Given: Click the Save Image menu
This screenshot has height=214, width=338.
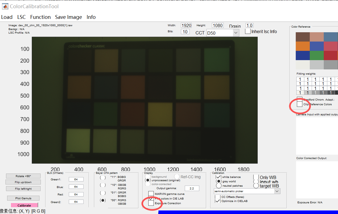Looking at the screenshot, I should click(69, 17).
